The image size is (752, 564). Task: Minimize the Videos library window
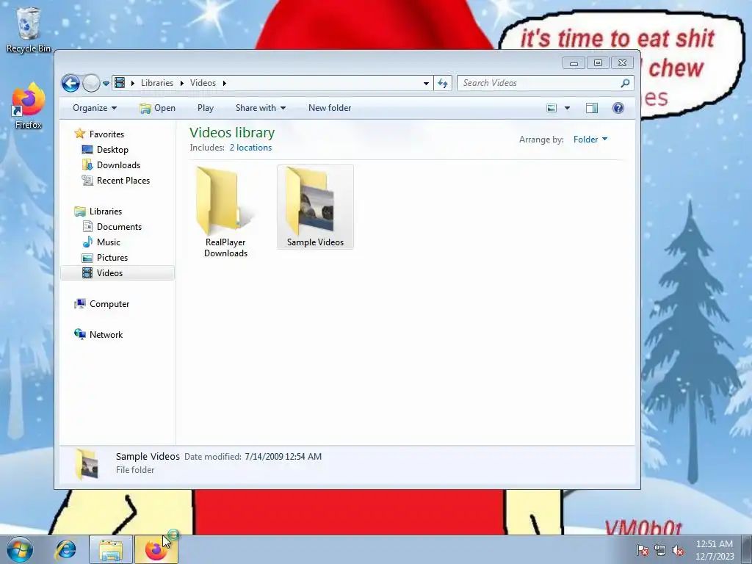[574, 63]
